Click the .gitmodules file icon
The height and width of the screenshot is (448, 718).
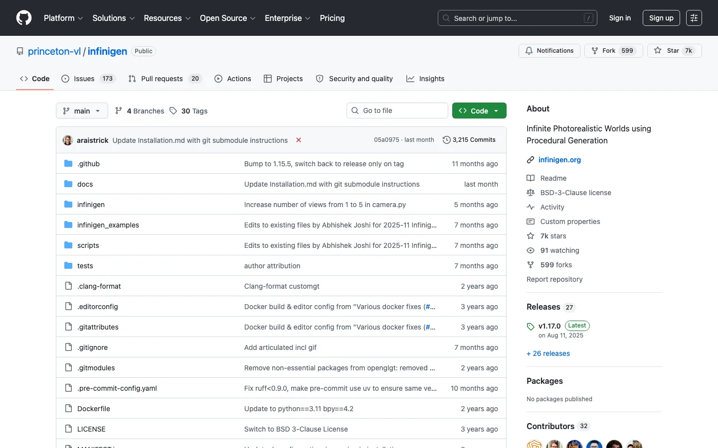[x=68, y=368]
